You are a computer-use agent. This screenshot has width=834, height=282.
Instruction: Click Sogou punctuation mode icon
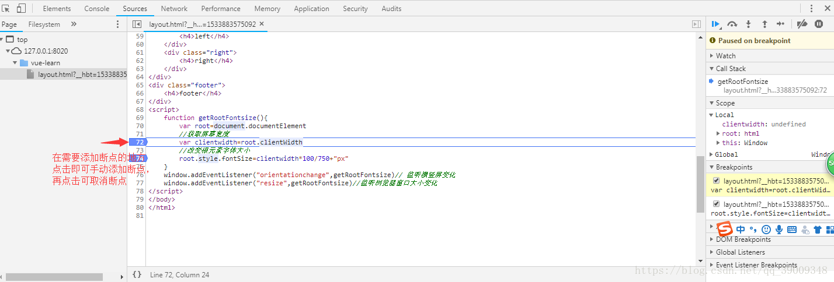pos(753,229)
